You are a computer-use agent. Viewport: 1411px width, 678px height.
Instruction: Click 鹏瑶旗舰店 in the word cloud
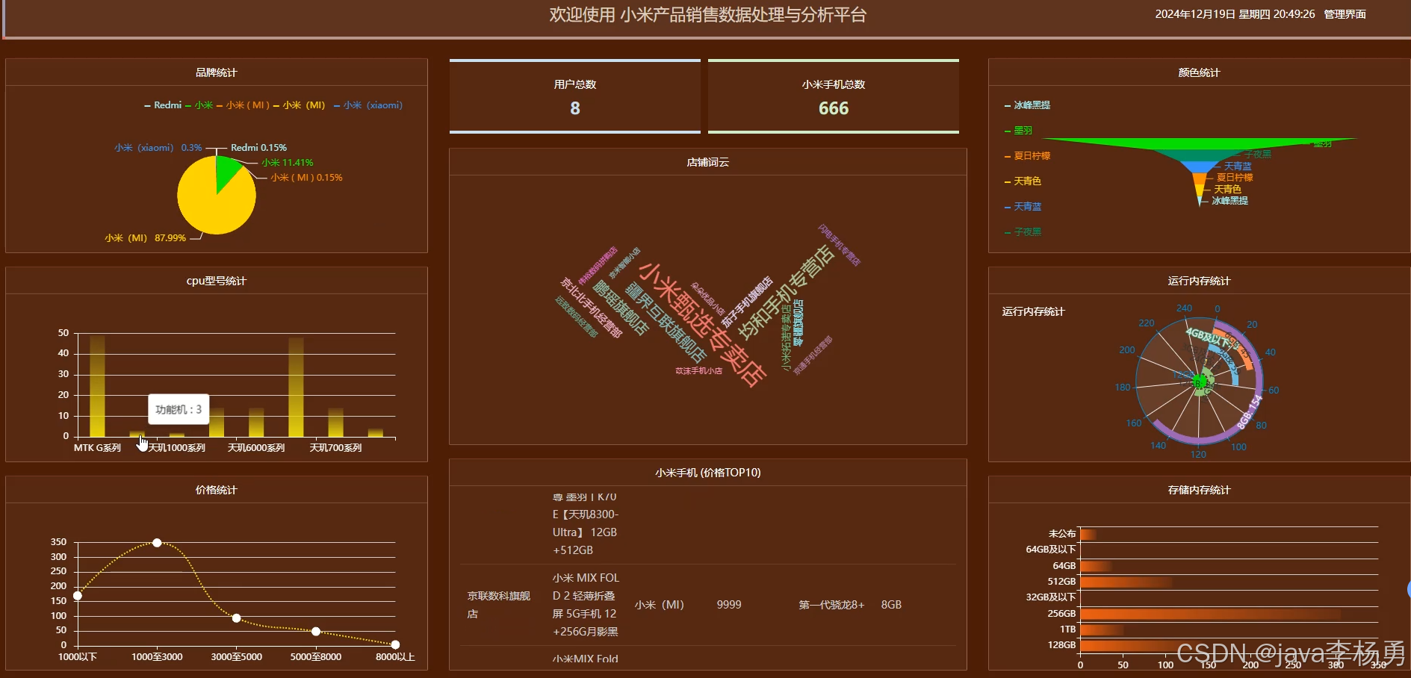click(x=621, y=308)
